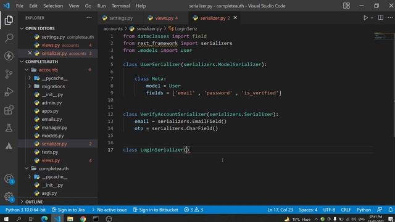The height and width of the screenshot is (222, 395).
Task: Expand the __pycache__ folder under completeauth
Action: click(x=30, y=177)
